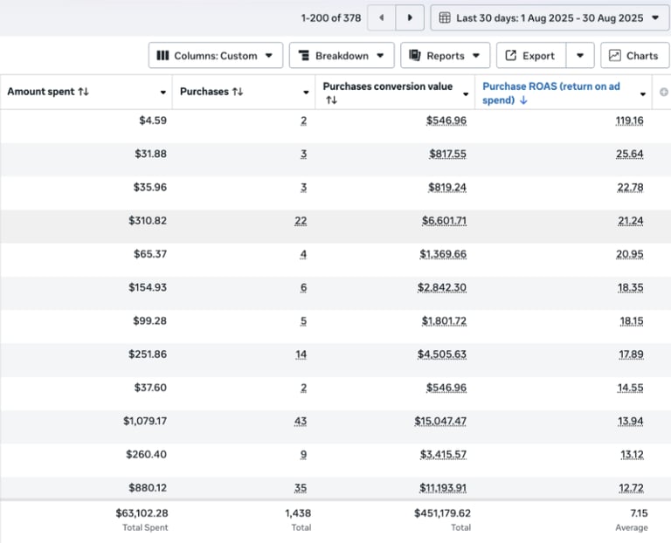
Task: Sort by Purchases conversion value header
Action: tap(387, 87)
